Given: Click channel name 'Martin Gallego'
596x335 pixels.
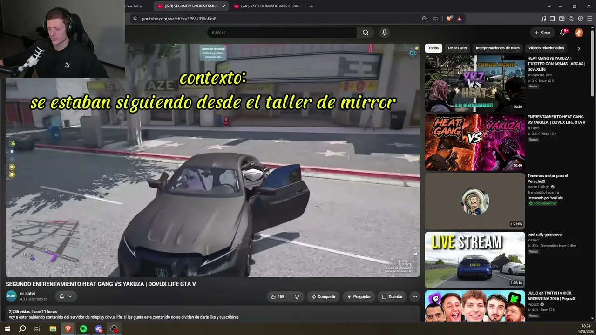Looking at the screenshot, I should 539,187.
